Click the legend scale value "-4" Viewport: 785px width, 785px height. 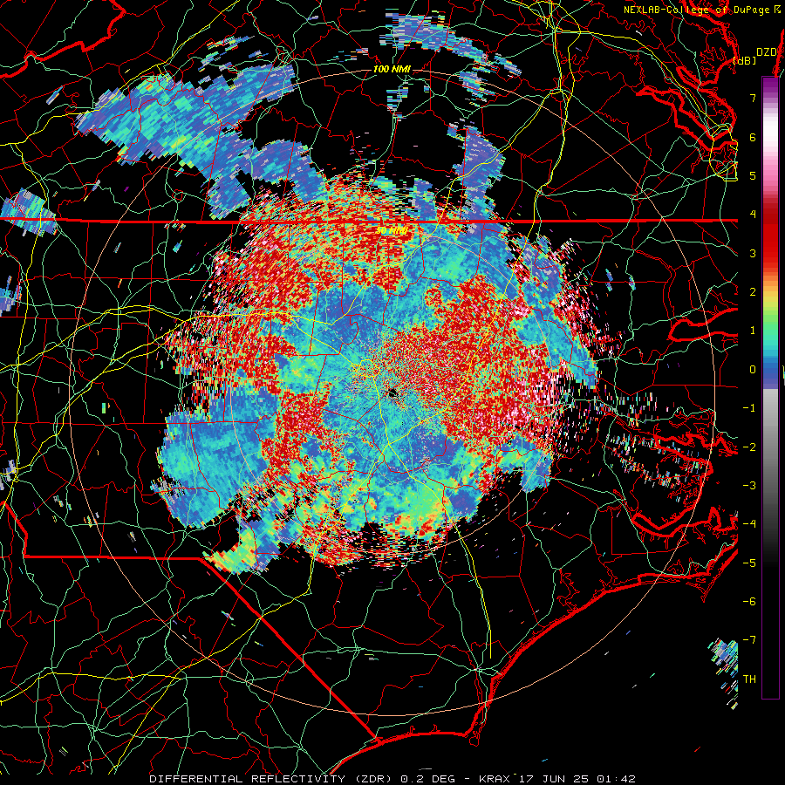[x=750, y=524]
